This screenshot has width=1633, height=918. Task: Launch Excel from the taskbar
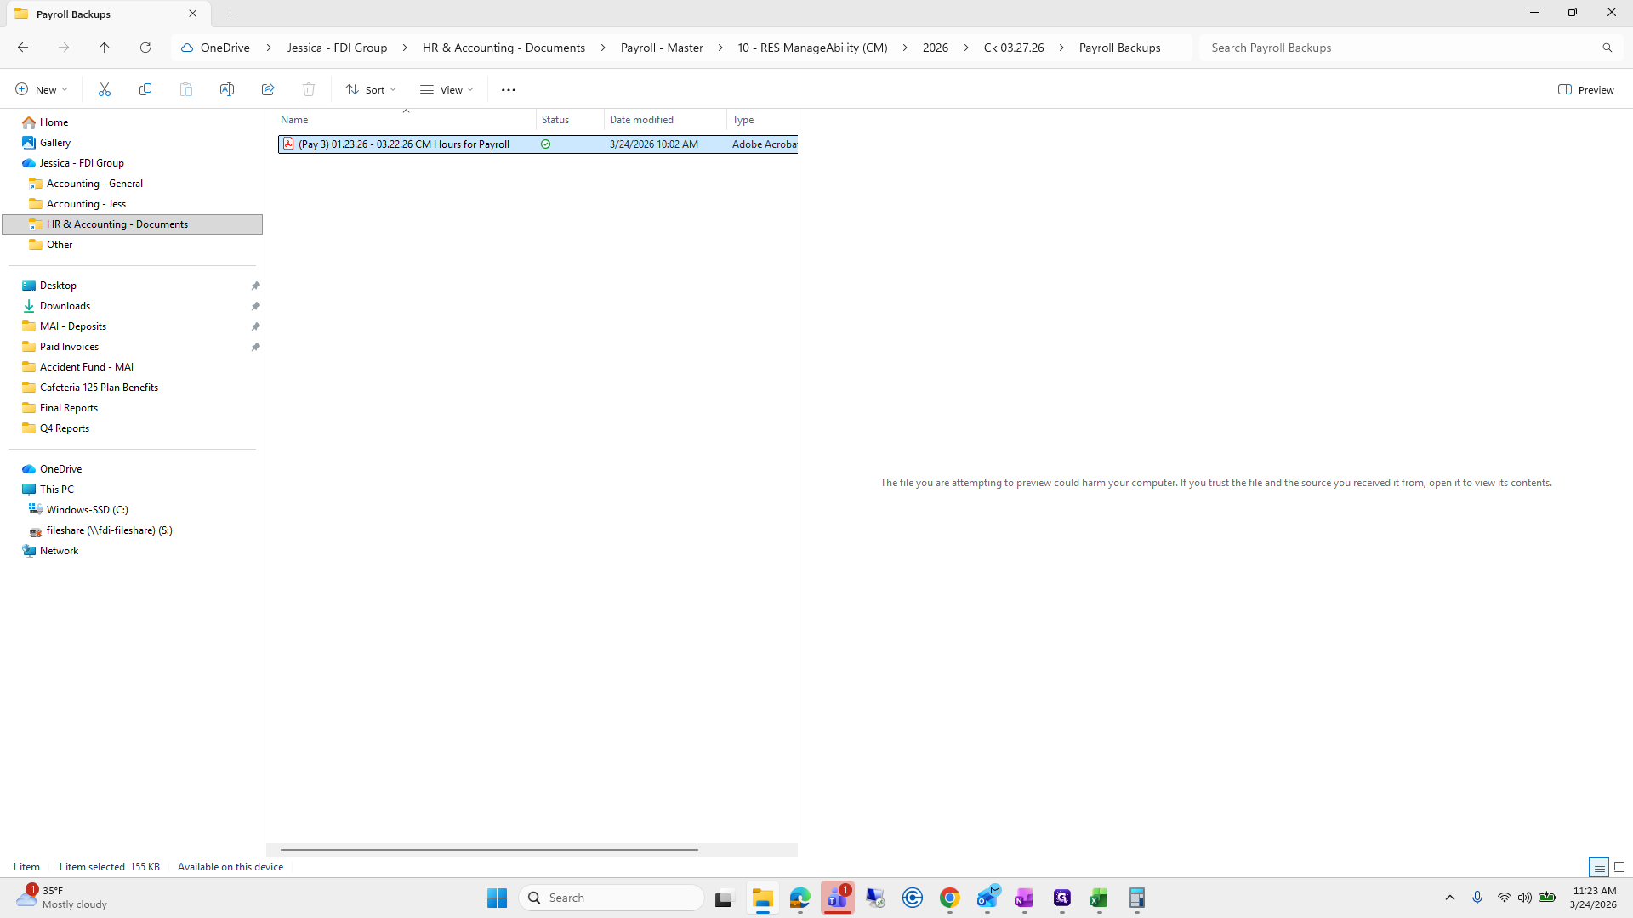click(x=1098, y=898)
